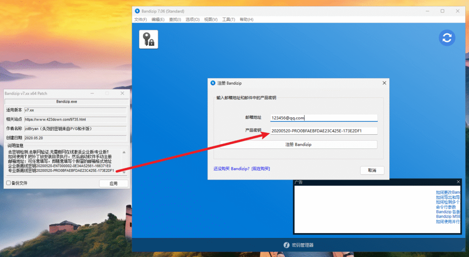Viewport: 469px width, 257px height.
Task: Click the 相关站点 URL field in Patch window
Action: tap(76, 120)
